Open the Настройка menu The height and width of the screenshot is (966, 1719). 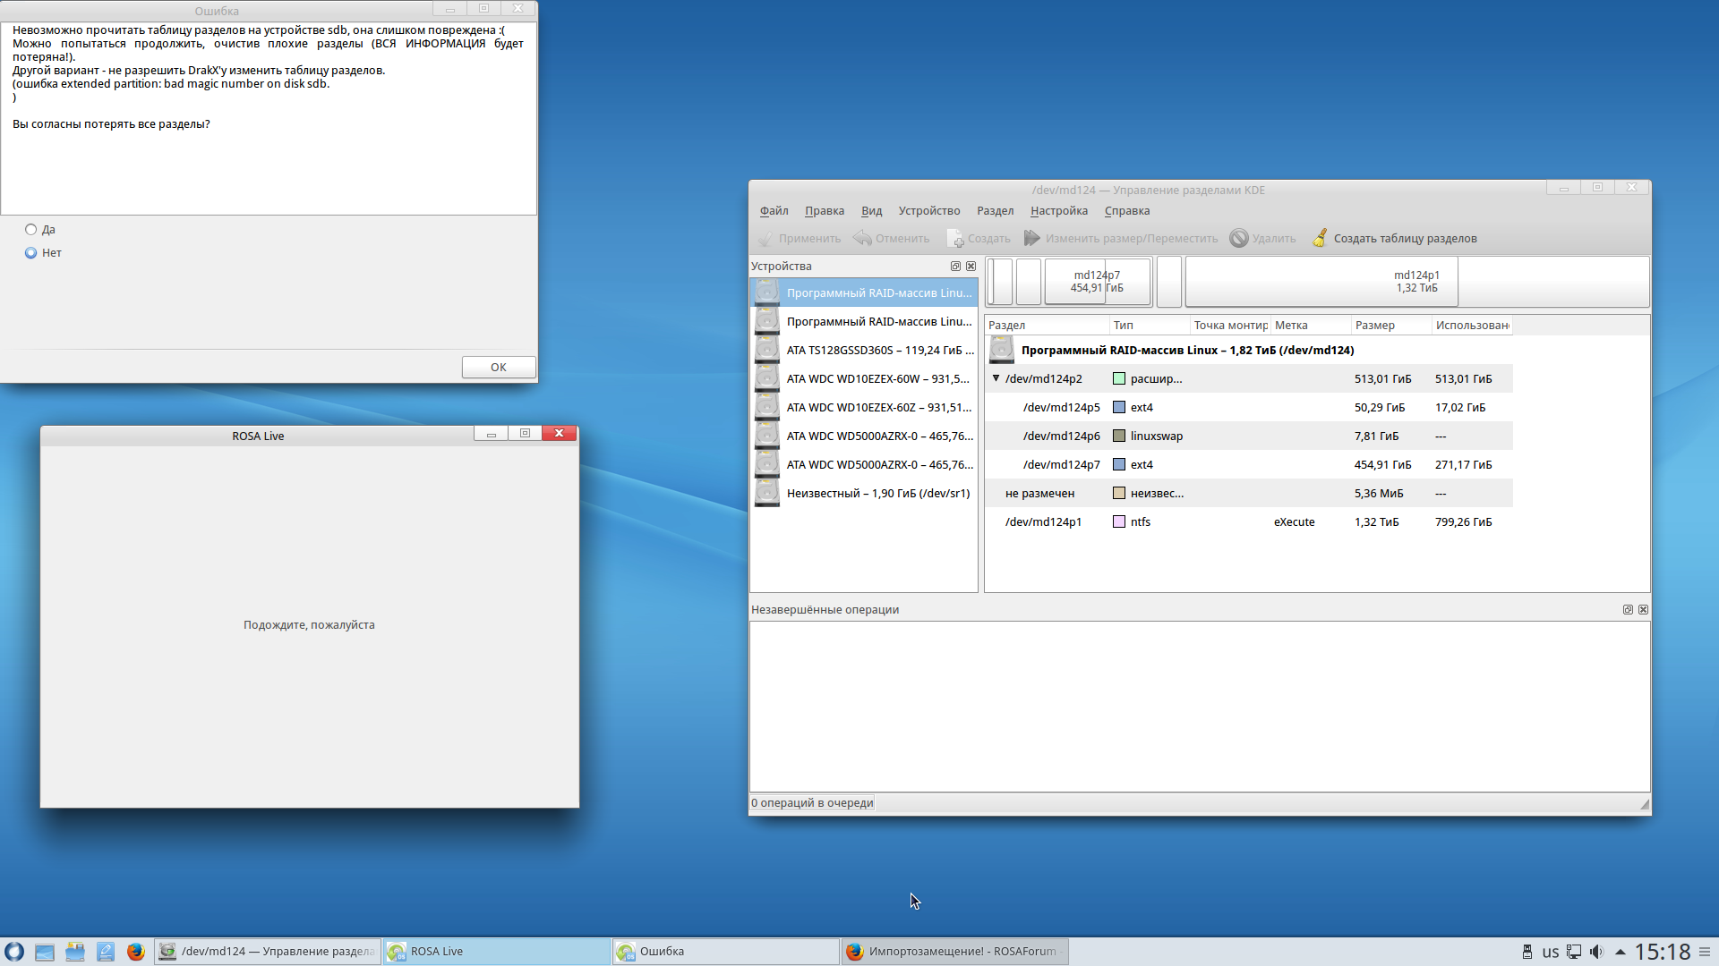[x=1058, y=211]
